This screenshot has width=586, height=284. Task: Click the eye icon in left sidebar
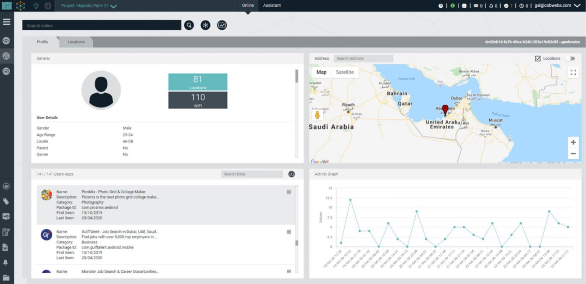point(6,41)
